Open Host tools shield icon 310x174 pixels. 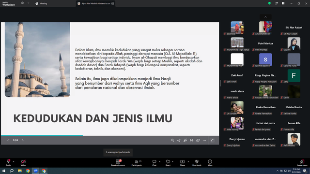[x=197, y=161]
